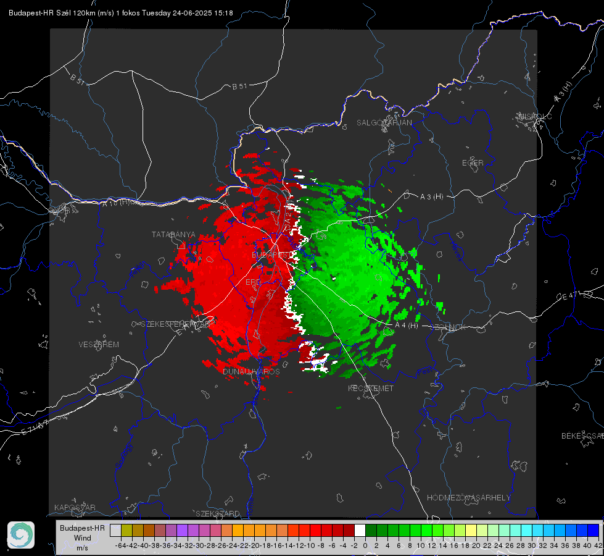This screenshot has width=604, height=556.
Task: Click the MISKOLC city label
Action: 536,117
